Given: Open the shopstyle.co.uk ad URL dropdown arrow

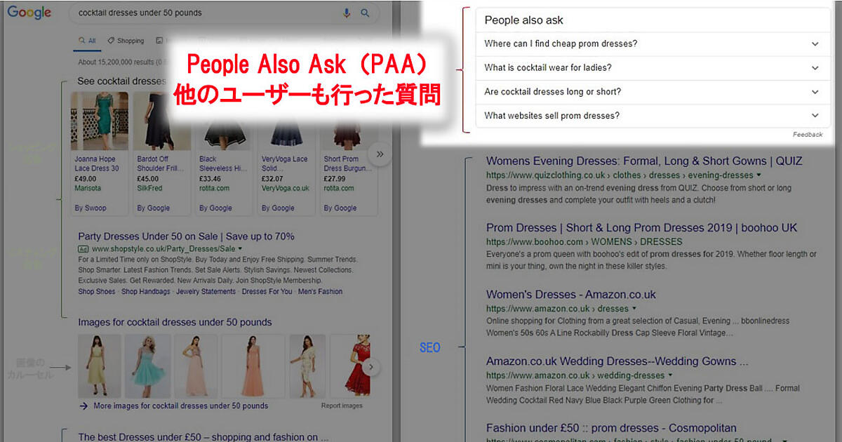Looking at the screenshot, I should pos(240,249).
